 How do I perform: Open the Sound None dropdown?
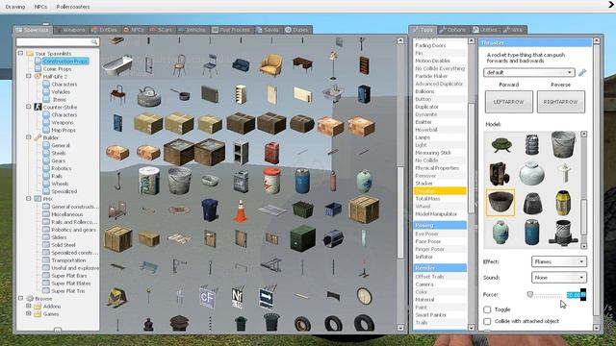click(558, 278)
